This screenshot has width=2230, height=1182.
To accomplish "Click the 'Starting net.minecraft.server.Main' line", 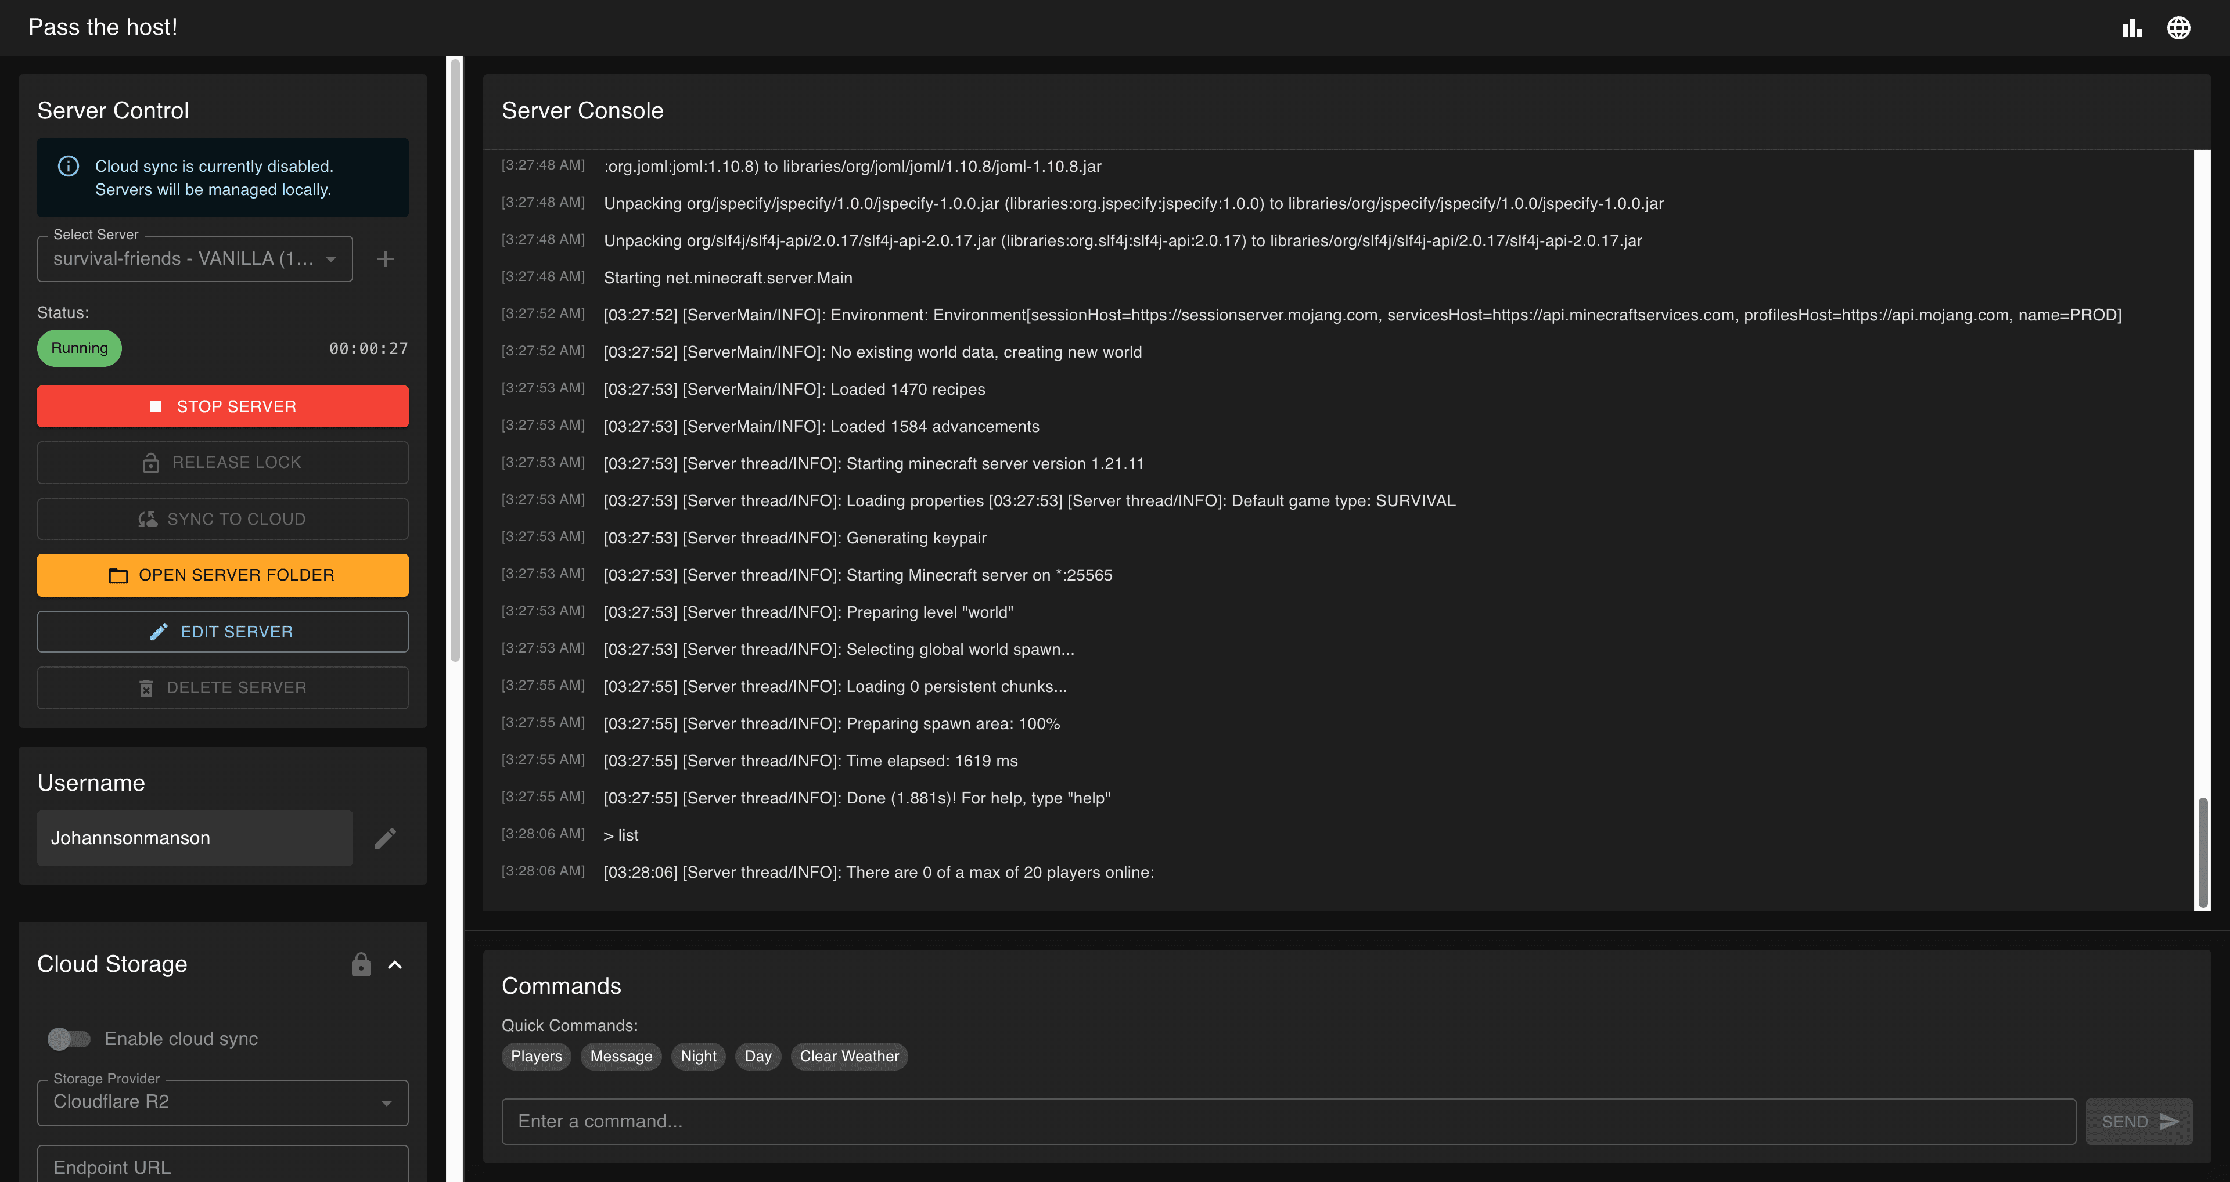I will click(728, 278).
